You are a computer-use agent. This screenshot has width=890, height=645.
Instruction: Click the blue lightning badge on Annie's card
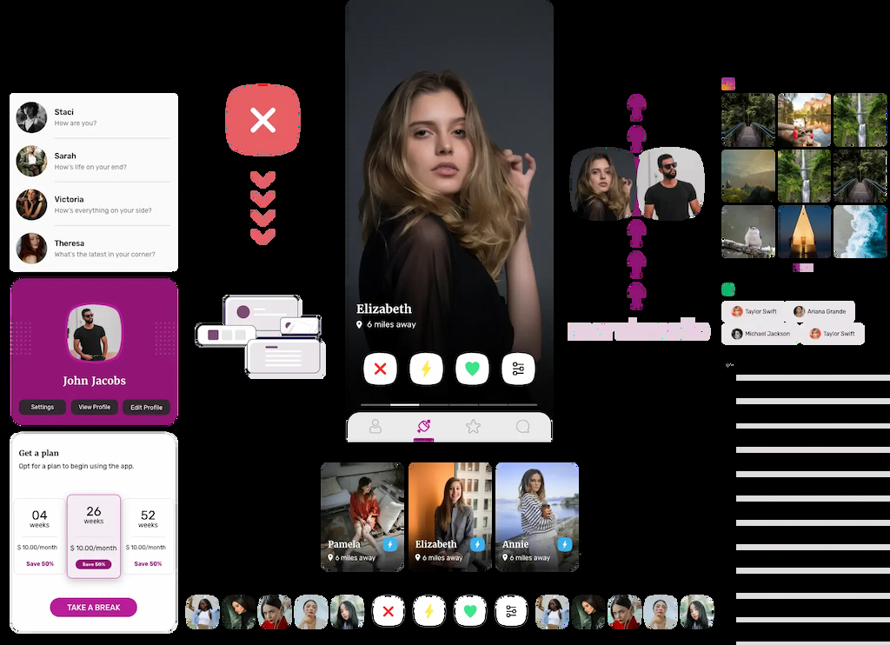click(565, 544)
